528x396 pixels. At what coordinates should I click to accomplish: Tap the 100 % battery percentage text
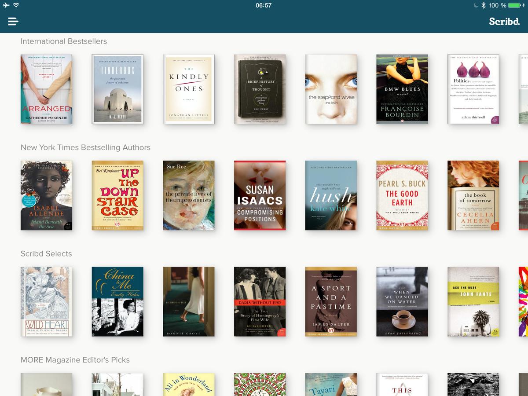pyautogui.click(x=498, y=5)
